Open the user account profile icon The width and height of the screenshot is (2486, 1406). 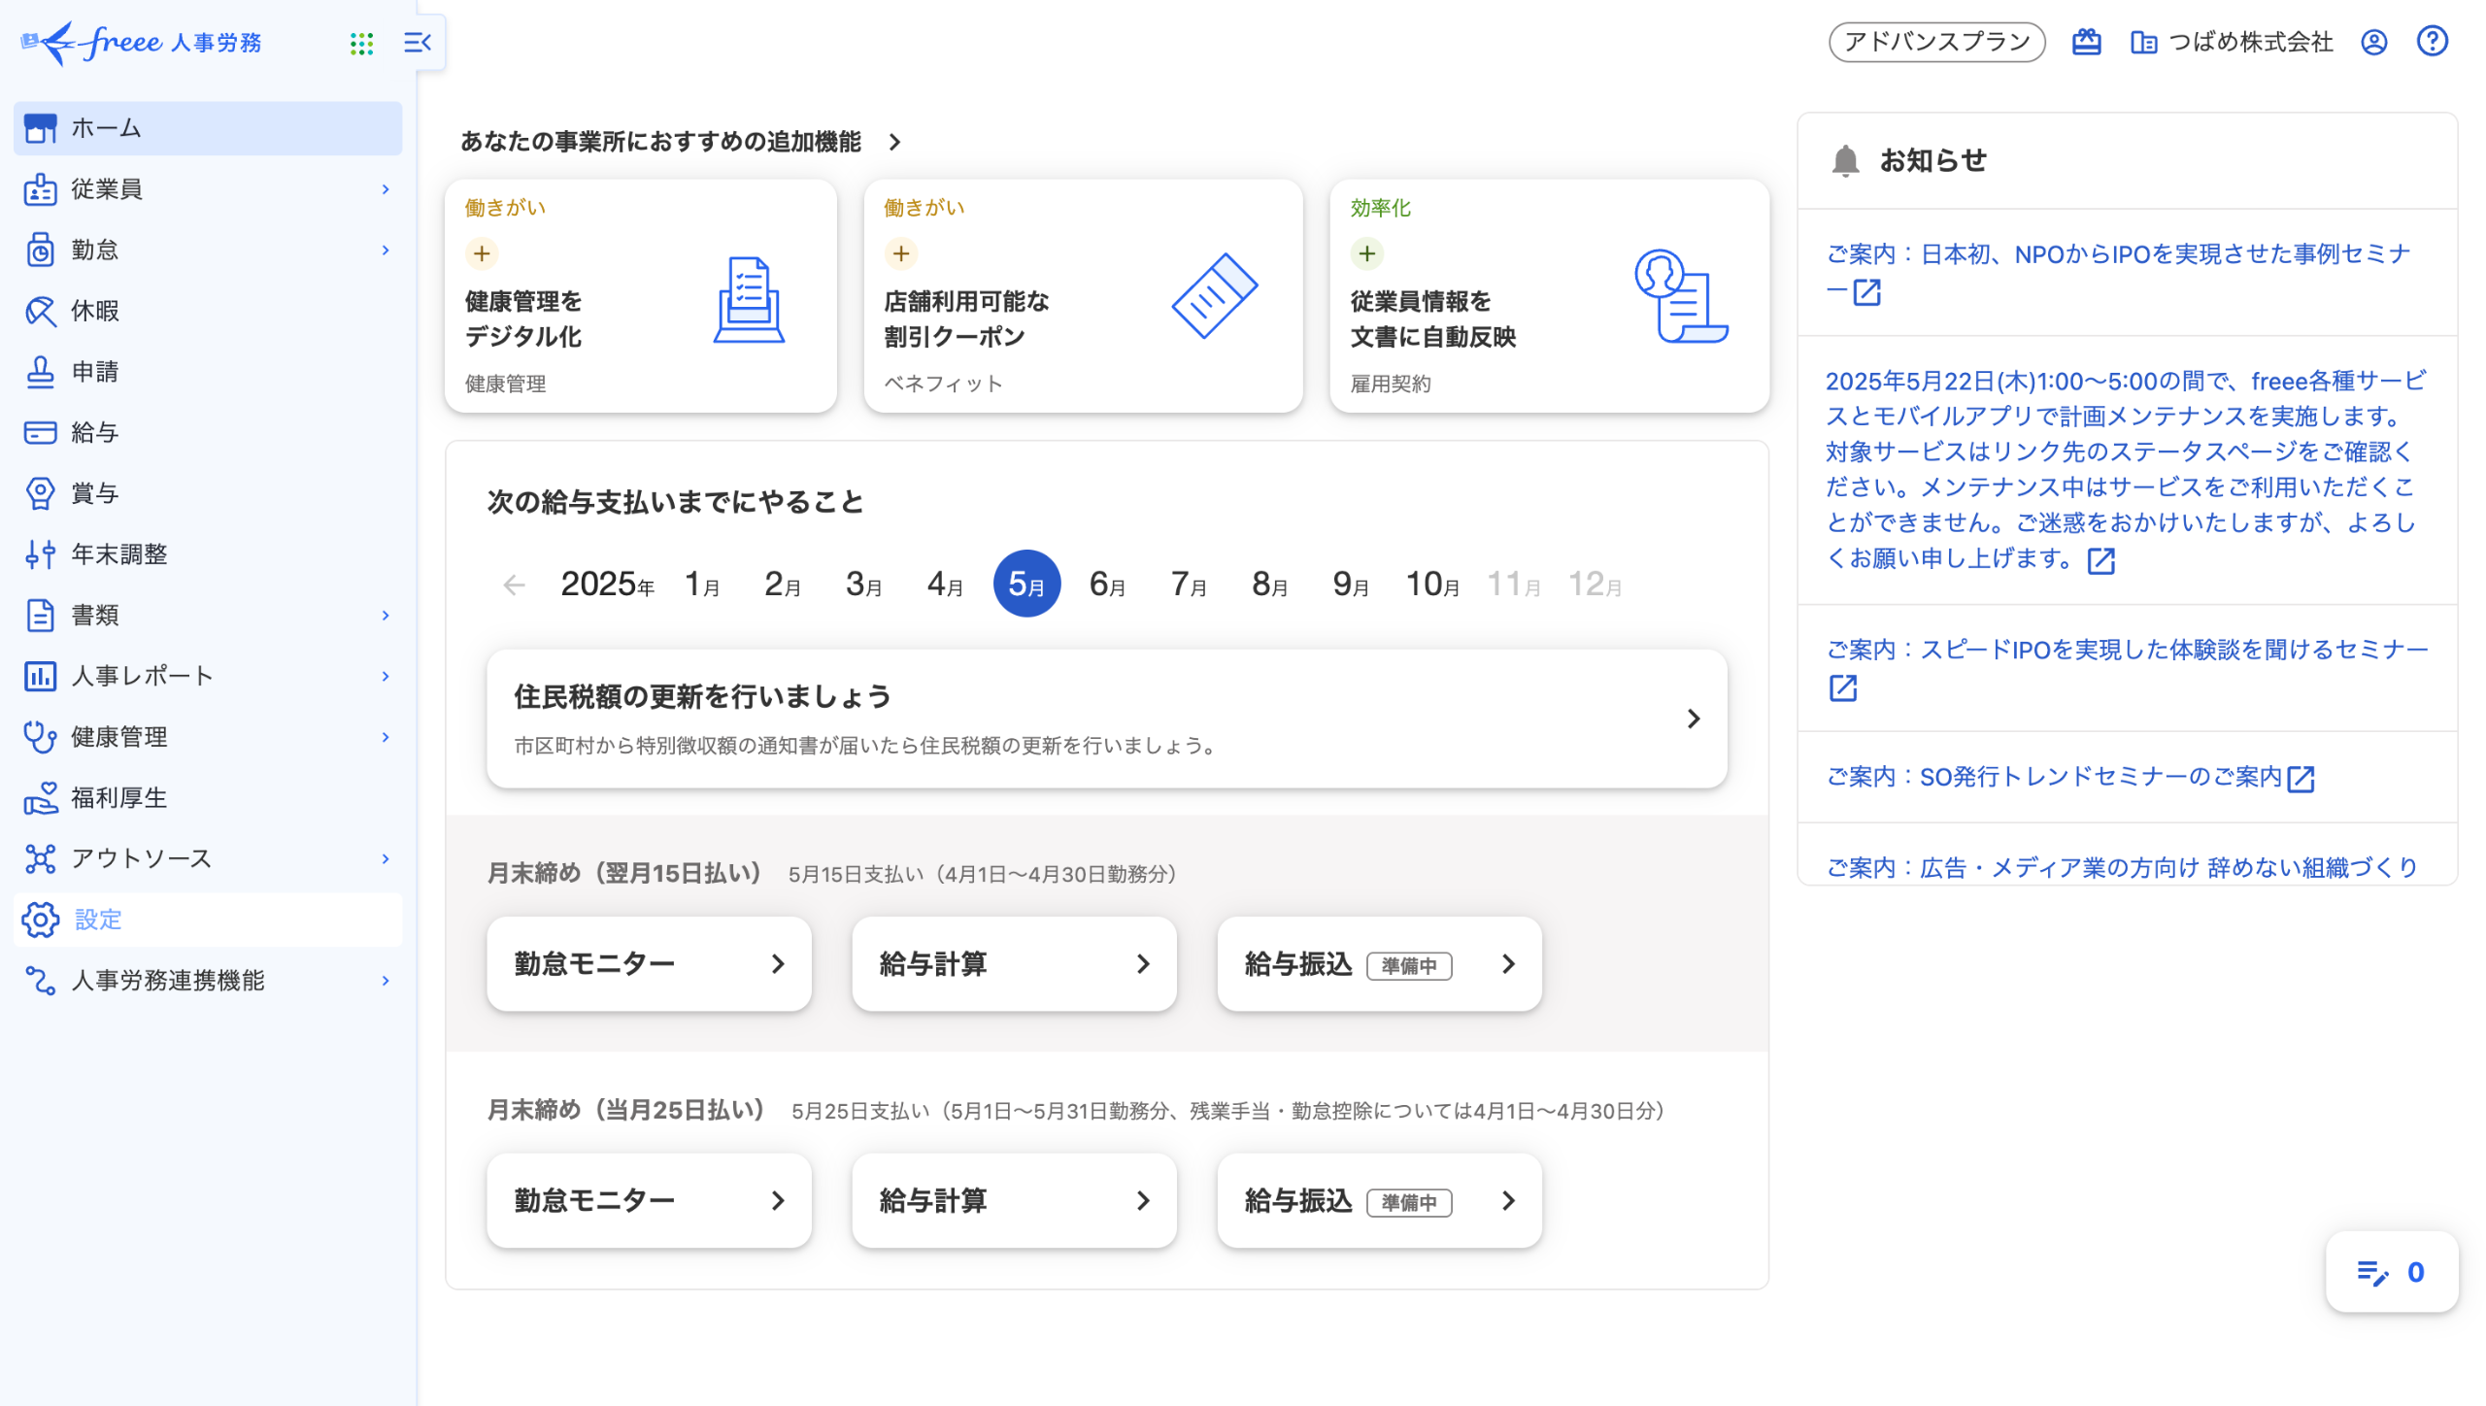(2373, 42)
